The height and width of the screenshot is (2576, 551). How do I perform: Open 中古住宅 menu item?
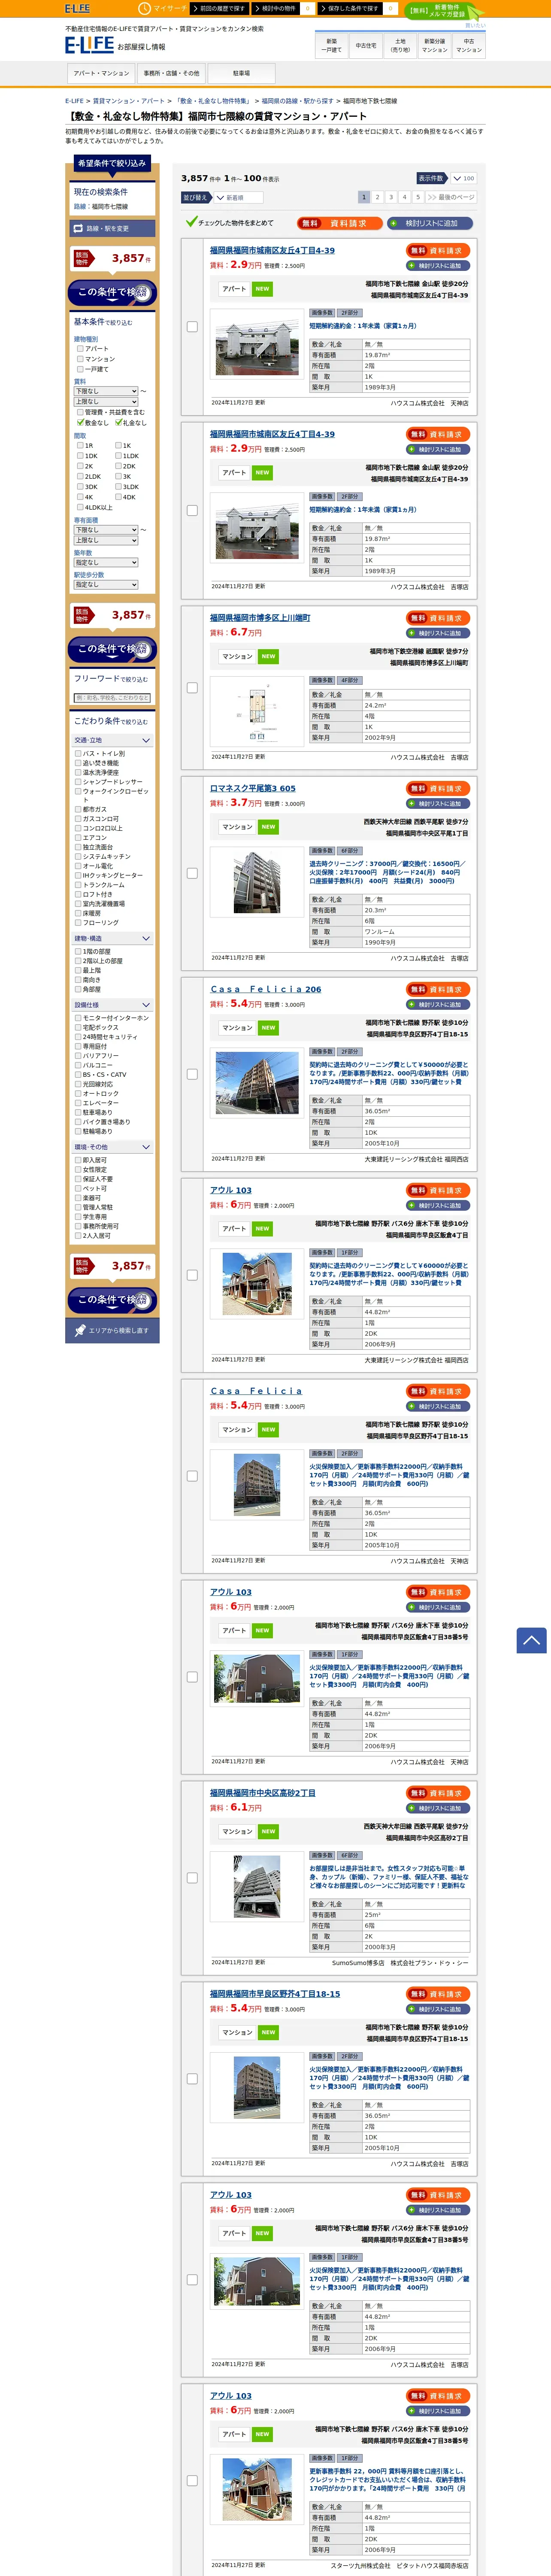pos(366,45)
